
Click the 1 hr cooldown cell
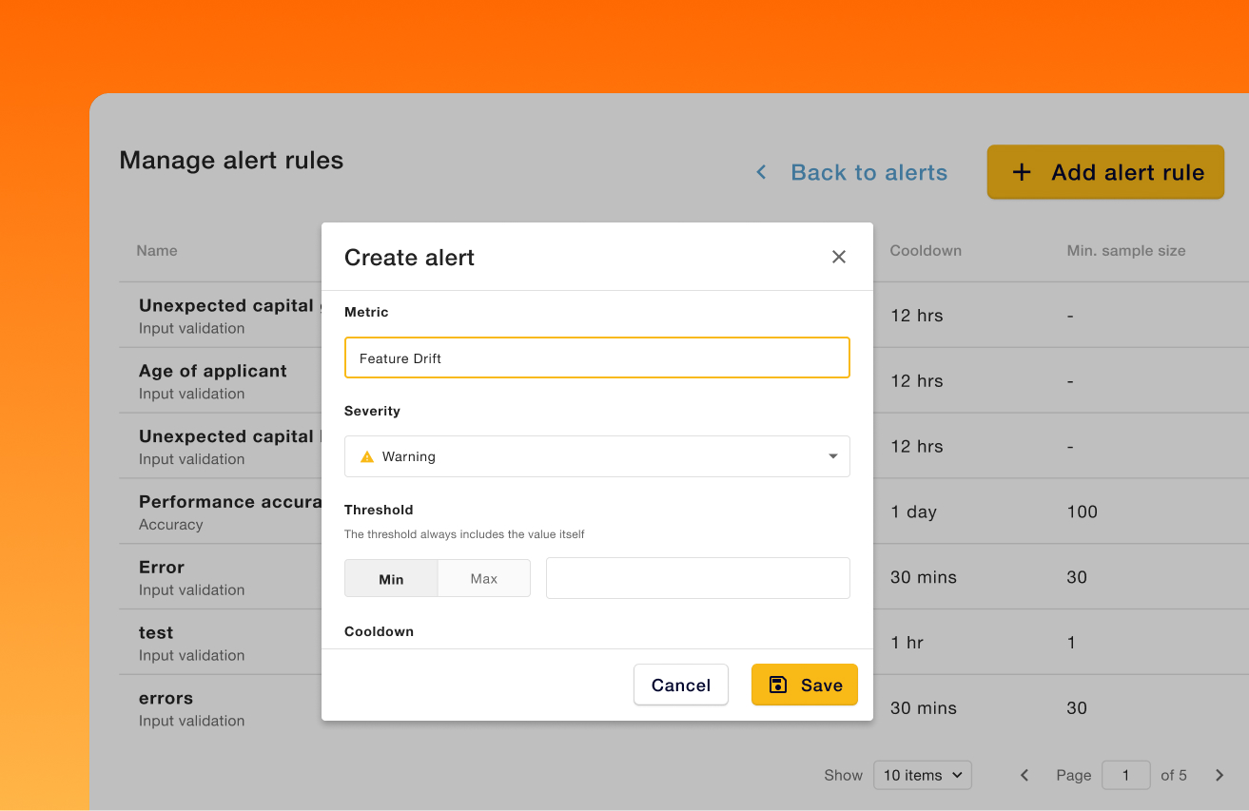click(x=907, y=643)
